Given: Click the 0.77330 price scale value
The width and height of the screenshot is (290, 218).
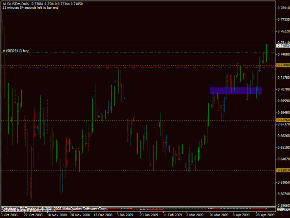Looking at the screenshot, I should tap(284, 20).
